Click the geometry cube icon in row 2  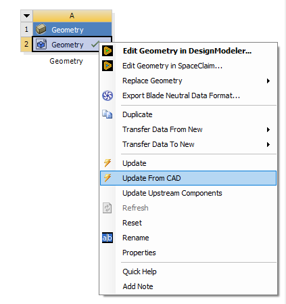(41, 44)
